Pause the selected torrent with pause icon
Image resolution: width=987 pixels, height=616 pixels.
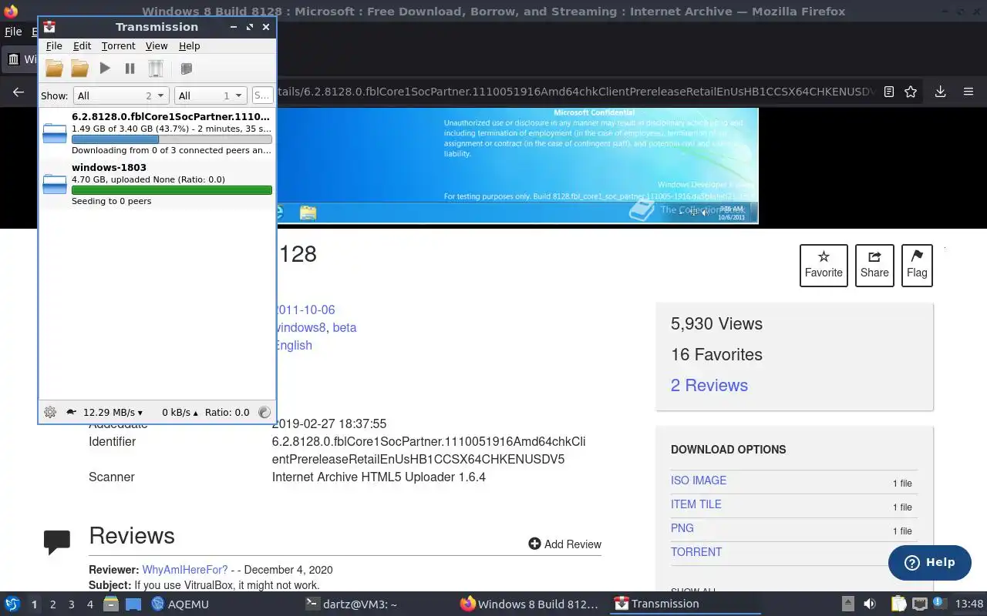tap(130, 69)
